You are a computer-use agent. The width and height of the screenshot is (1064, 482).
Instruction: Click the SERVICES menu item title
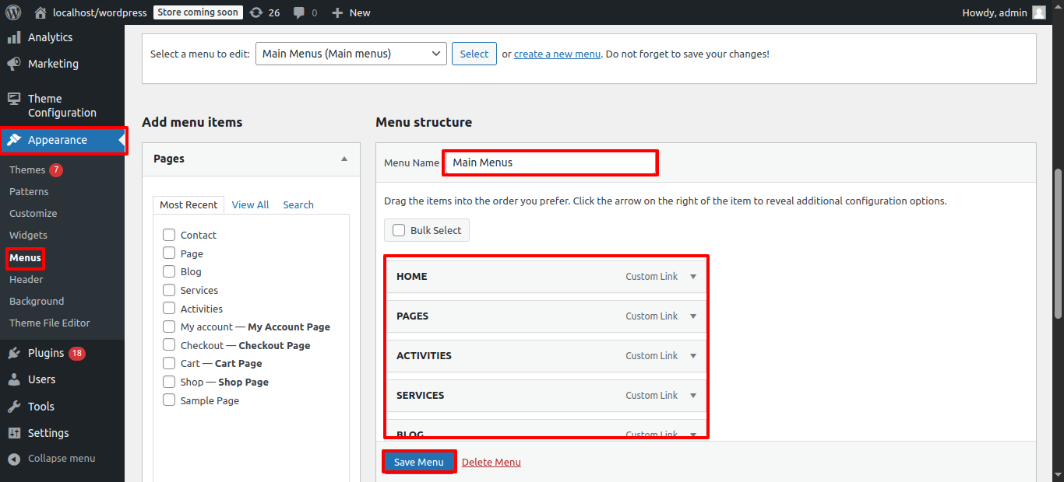coord(421,396)
